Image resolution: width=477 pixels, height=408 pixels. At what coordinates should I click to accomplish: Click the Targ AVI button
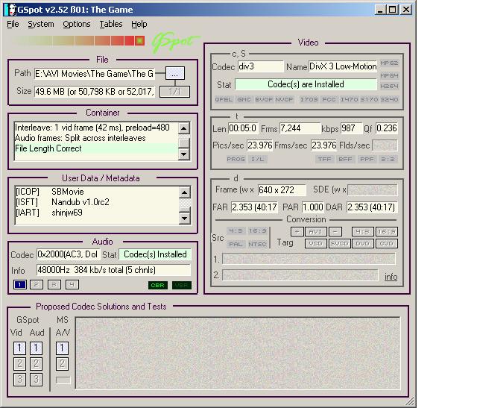(316, 232)
